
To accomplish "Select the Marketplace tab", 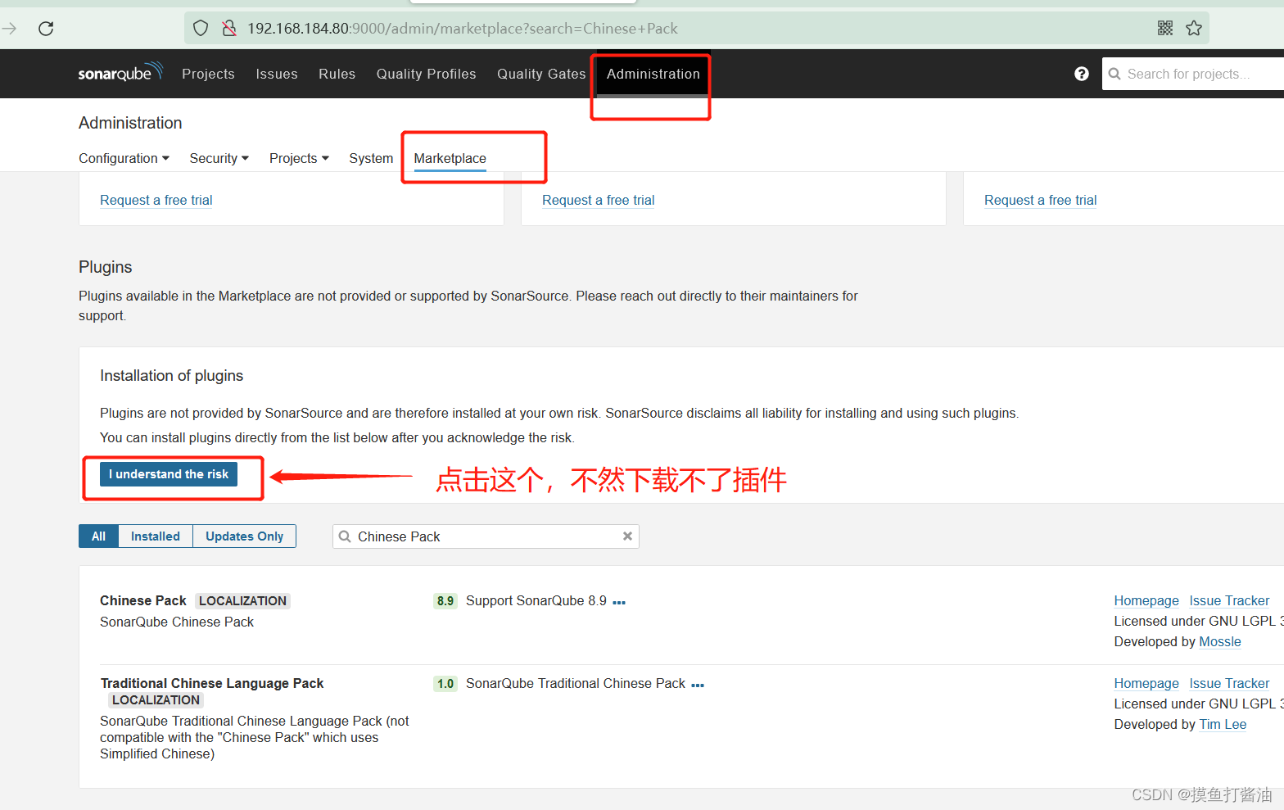I will pyautogui.click(x=450, y=158).
